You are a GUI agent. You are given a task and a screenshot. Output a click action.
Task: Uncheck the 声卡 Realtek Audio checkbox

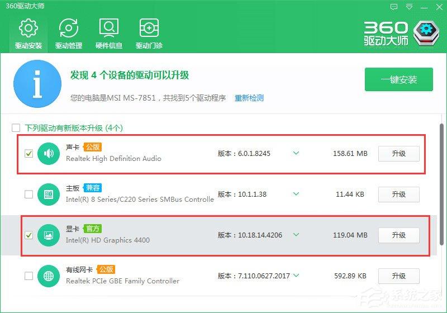pyautogui.click(x=29, y=154)
